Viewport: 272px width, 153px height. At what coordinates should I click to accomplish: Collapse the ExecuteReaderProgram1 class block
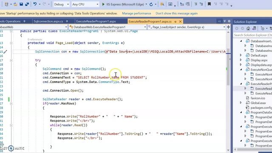tap(11, 31)
